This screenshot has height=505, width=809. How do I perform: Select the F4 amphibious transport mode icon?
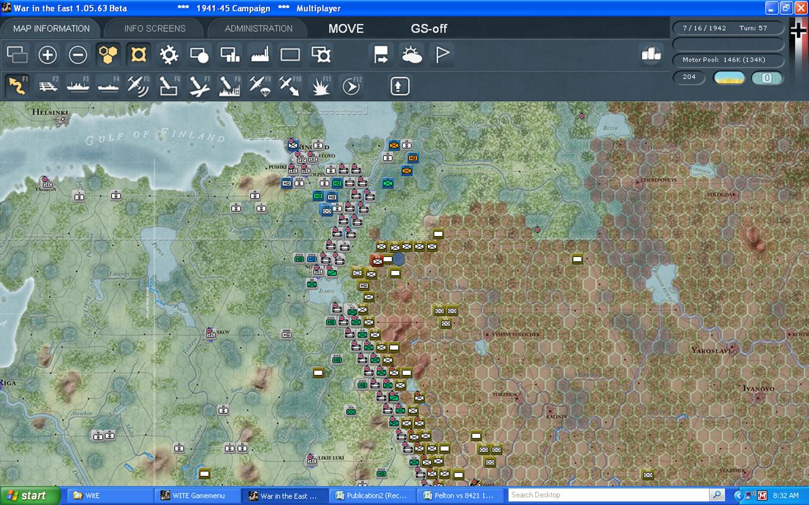pyautogui.click(x=108, y=86)
